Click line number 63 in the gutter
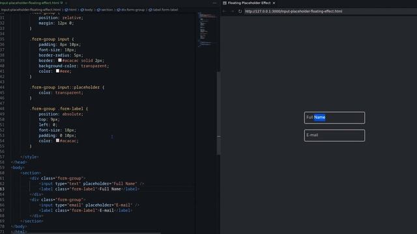Screen dimensions: 417x234 point(2,189)
